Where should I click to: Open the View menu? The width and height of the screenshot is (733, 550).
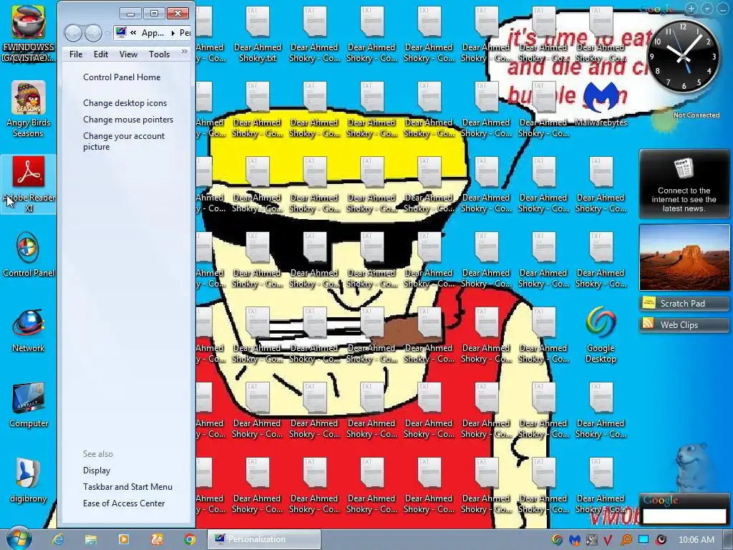pyautogui.click(x=128, y=54)
